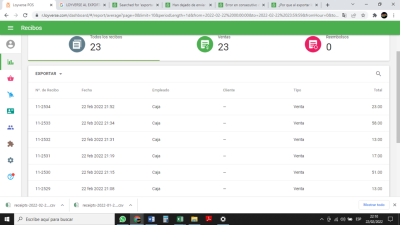
Task: Click the account profile icon in sidebar
Action: 10,44
